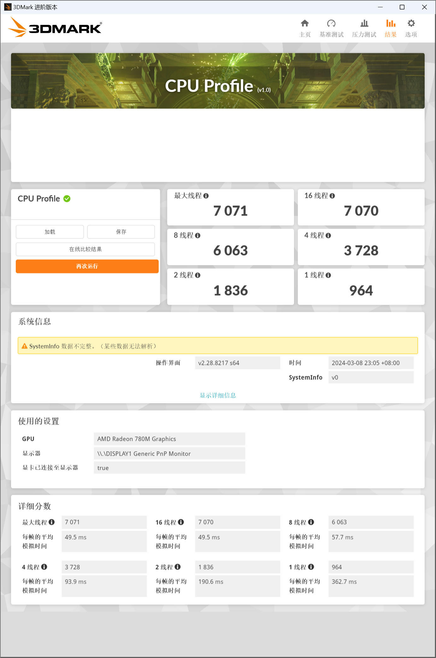
Task: Click the 16 线程 7 070 score value
Action: pos(361,211)
